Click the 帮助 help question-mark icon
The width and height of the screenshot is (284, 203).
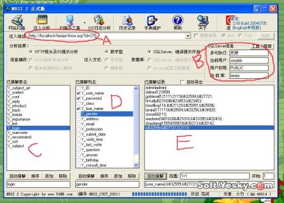(x=178, y=22)
